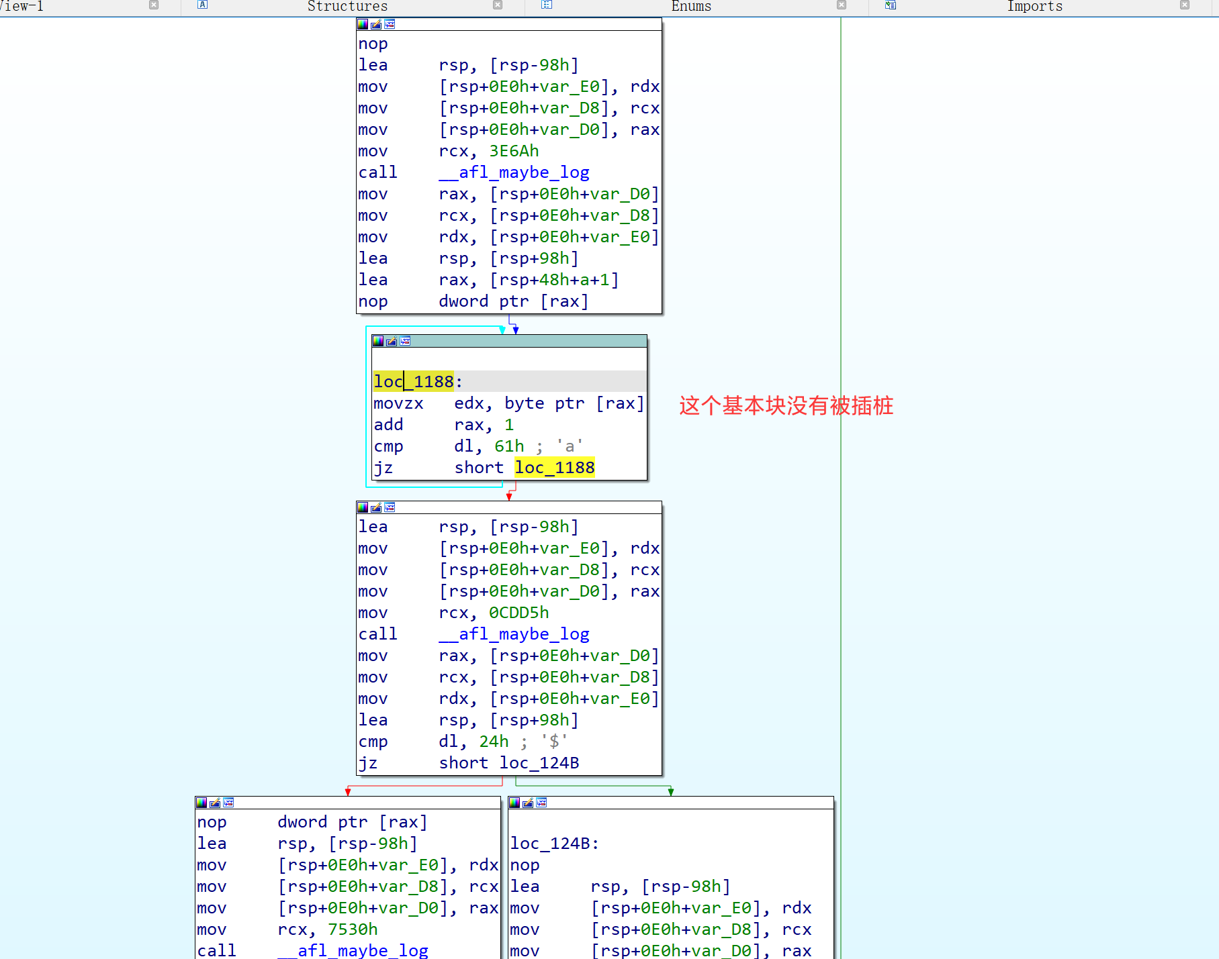The width and height of the screenshot is (1219, 959).
Task: Switch to the Structures tab
Action: coord(347,6)
